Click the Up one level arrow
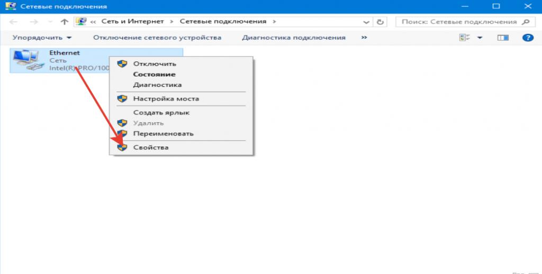The width and height of the screenshot is (542, 274). (65, 22)
